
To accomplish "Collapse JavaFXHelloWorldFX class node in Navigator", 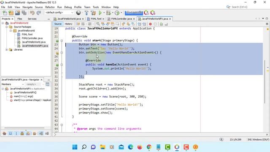I will click(3, 89).
